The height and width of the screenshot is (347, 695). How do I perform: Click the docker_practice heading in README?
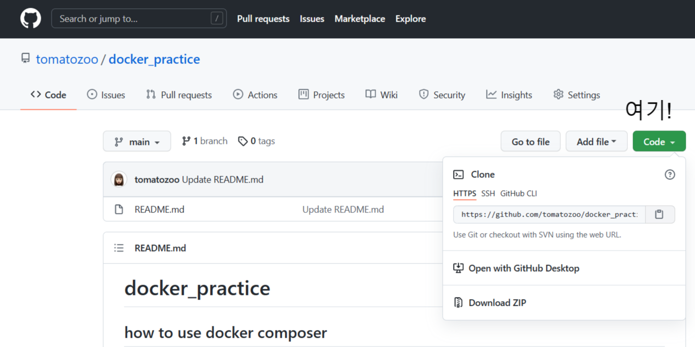[197, 288]
